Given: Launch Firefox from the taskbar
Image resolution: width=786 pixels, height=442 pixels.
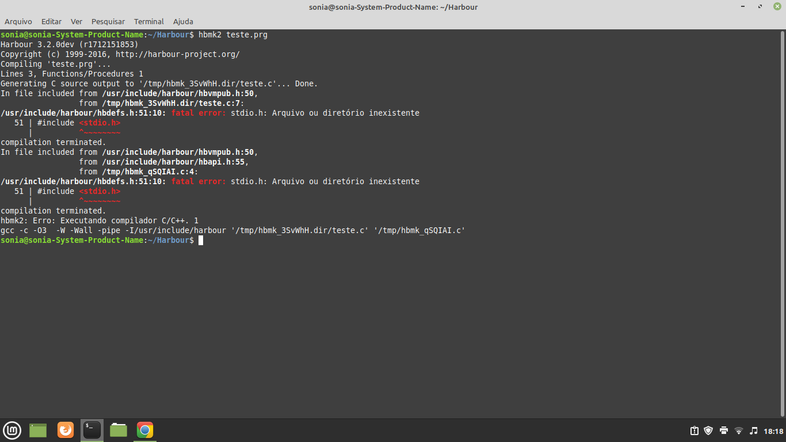Looking at the screenshot, I should click(66, 430).
